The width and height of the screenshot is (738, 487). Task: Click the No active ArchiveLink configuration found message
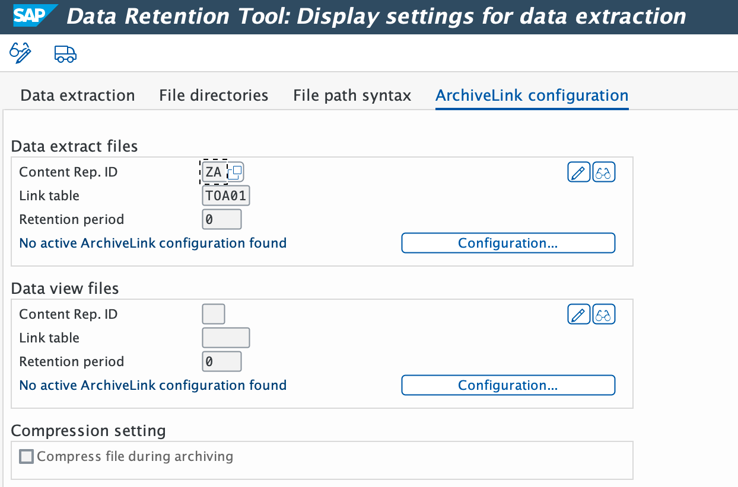tap(152, 243)
